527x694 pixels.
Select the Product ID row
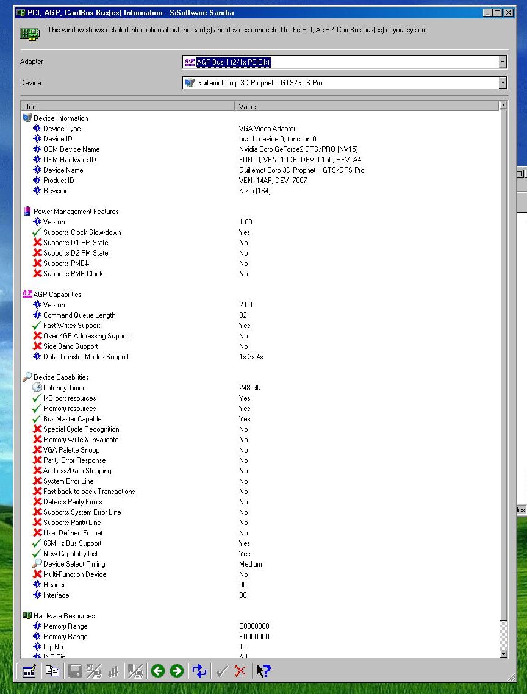pos(260,180)
